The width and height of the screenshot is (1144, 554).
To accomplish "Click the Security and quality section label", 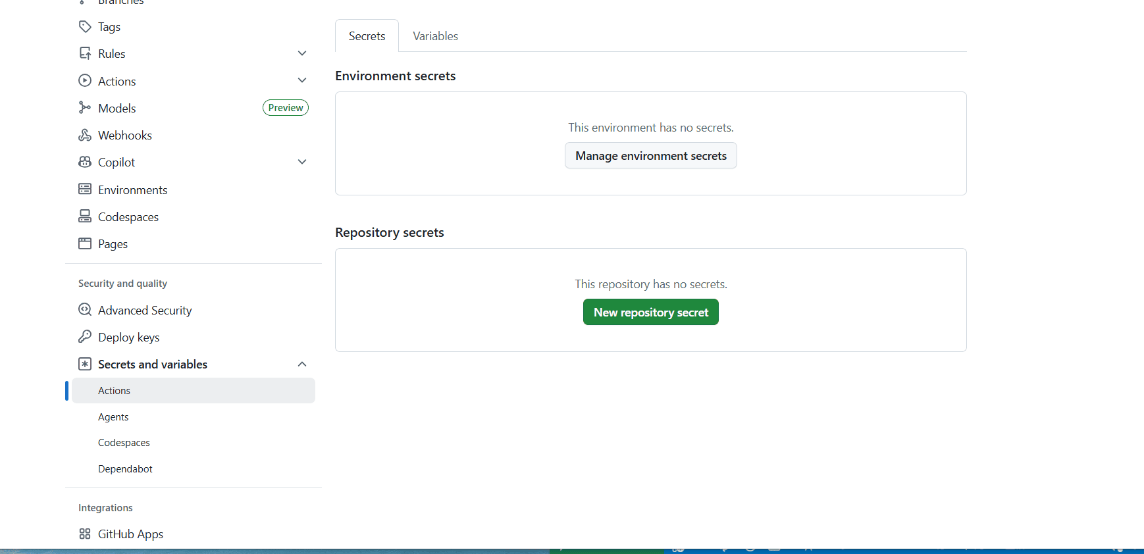I will tap(122, 284).
